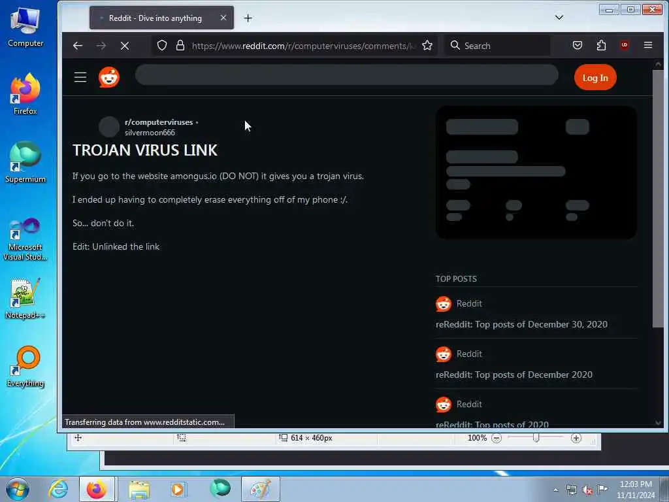Open the Firefox extensions puzzle icon
Viewport: 669px width, 502px height.
point(601,45)
